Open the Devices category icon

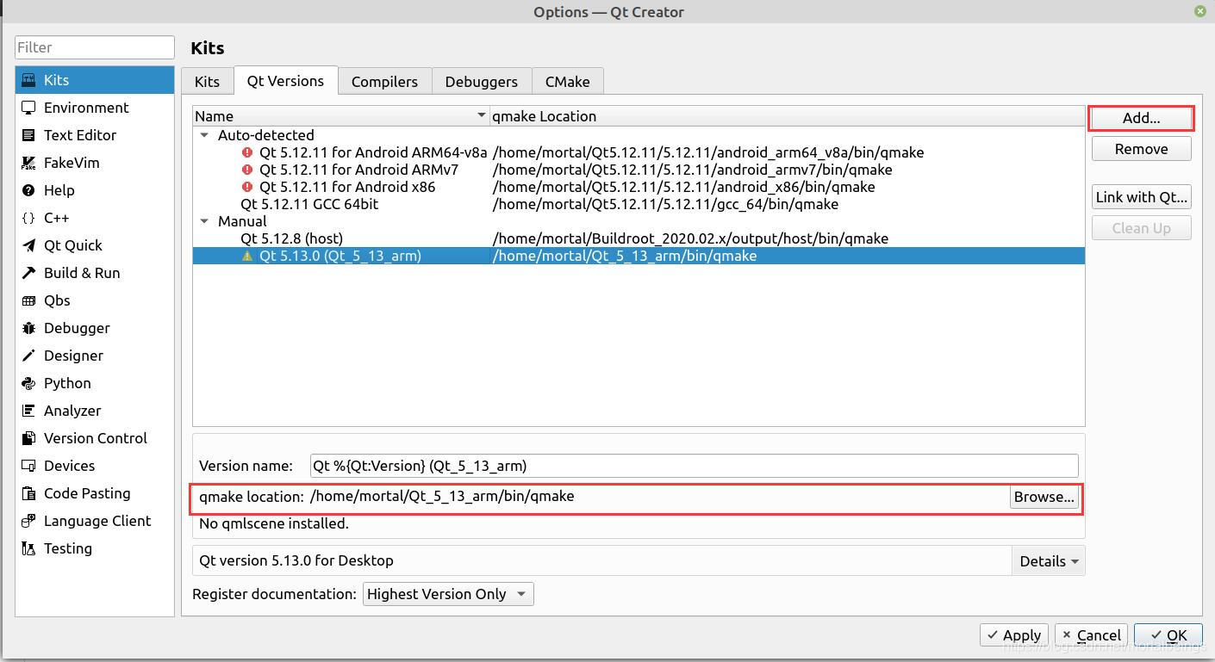click(28, 466)
